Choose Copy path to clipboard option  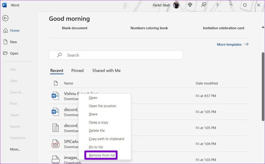pos(106,139)
